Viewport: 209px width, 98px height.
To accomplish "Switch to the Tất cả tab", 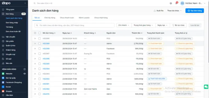I will (x=37, y=18).
